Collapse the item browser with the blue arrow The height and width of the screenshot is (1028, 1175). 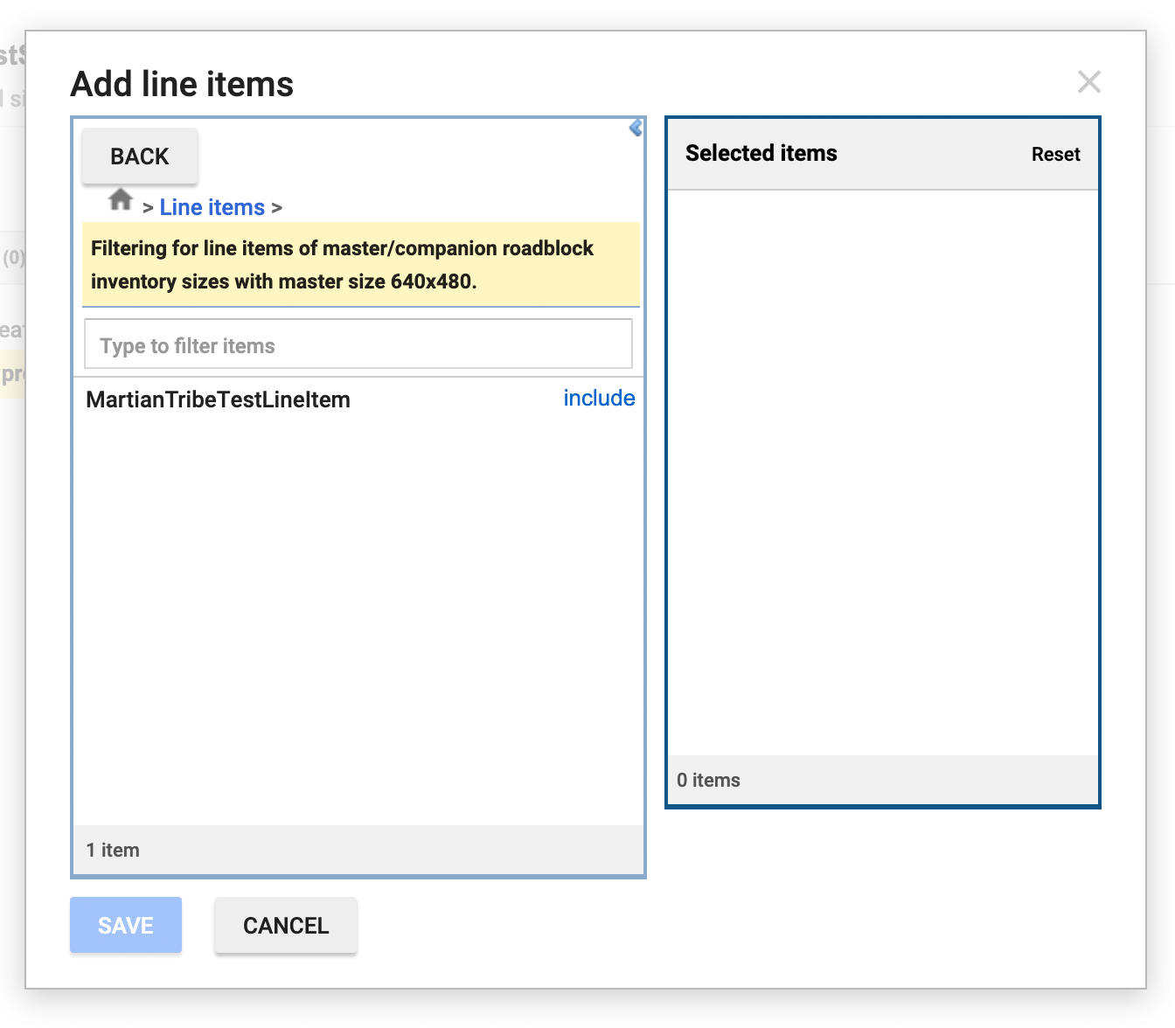click(x=634, y=128)
